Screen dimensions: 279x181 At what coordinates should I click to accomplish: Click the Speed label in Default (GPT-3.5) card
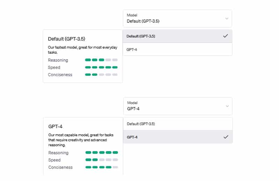tap(54, 67)
